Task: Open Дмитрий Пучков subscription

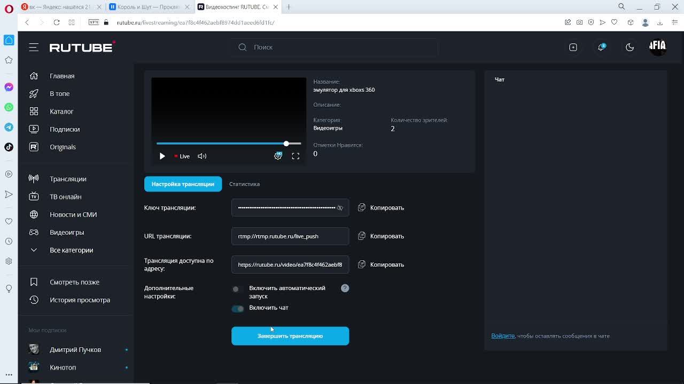Action: coord(76,350)
